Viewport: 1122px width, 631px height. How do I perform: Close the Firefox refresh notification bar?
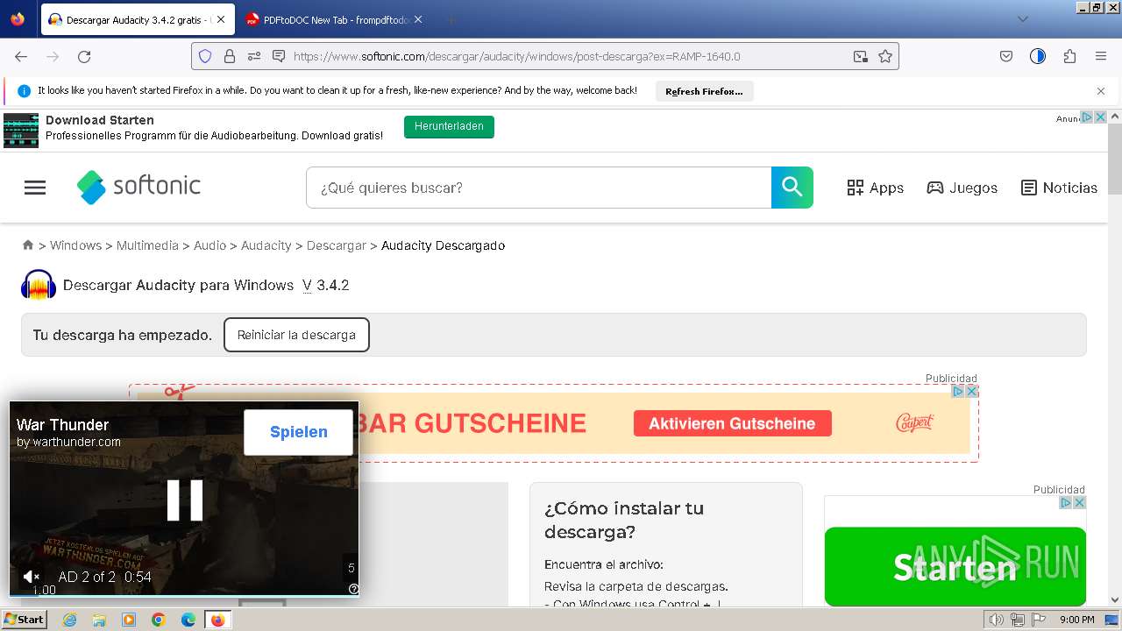tap(1101, 91)
